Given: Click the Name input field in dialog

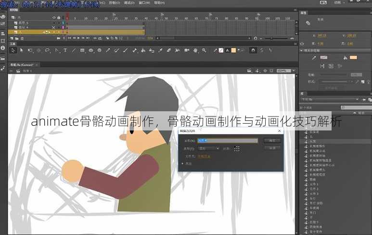Looking at the screenshot, I should pos(228,141).
